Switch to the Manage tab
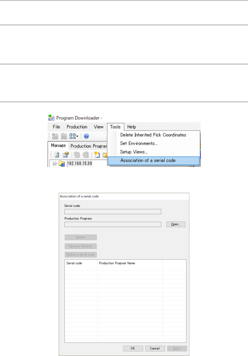Image resolution: width=248 pixels, height=356 pixels. click(x=58, y=145)
